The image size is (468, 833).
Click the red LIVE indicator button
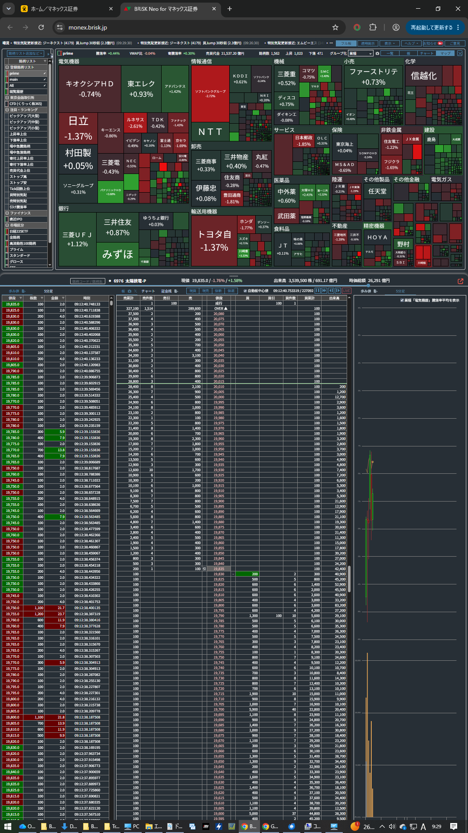(x=347, y=291)
